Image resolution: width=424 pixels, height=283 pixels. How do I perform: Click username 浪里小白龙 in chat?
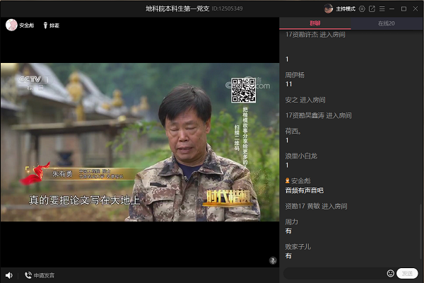(301, 156)
